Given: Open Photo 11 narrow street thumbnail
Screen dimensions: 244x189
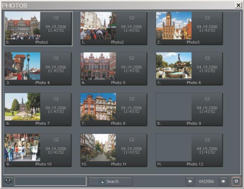Looking at the screenshot, I should [x=98, y=148].
